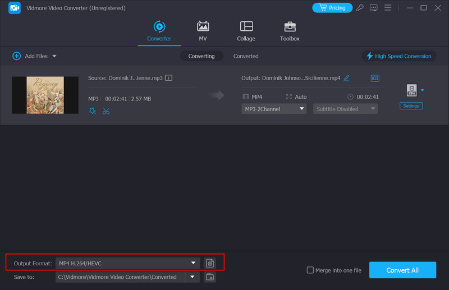The width and height of the screenshot is (449, 290).
Task: Click the scissors cut icon
Action: pyautogui.click(x=106, y=111)
